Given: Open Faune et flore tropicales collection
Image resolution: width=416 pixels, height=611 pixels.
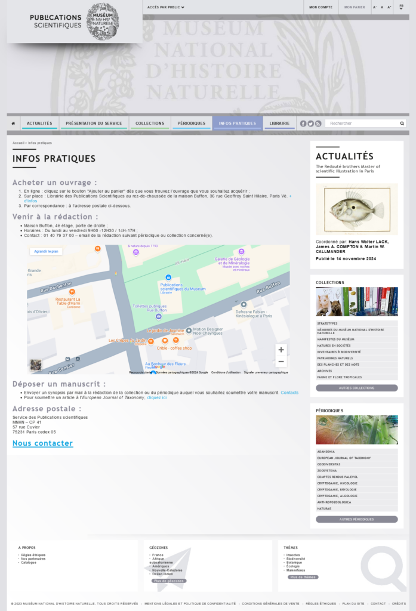Looking at the screenshot, I should pos(357,377).
